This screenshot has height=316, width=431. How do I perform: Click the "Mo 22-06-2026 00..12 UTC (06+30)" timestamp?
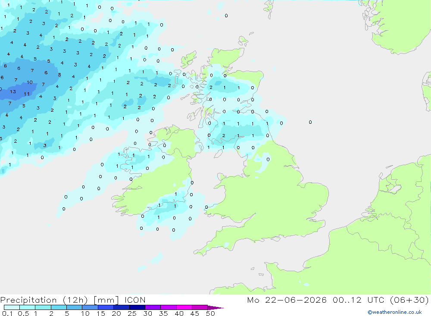(x=338, y=300)
